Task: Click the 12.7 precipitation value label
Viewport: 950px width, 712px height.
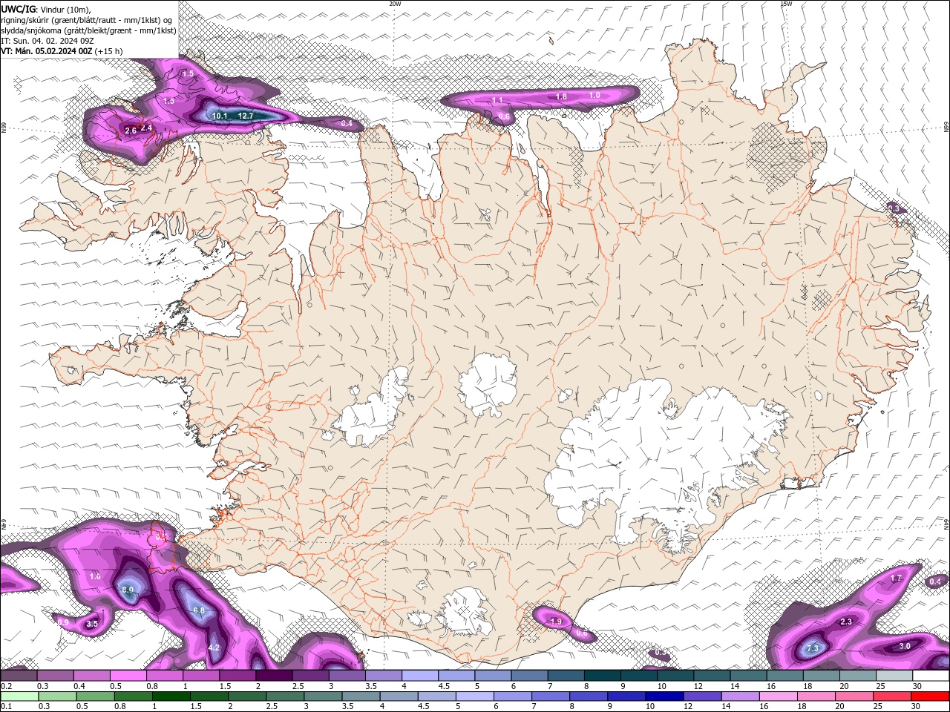Action: click(x=246, y=116)
